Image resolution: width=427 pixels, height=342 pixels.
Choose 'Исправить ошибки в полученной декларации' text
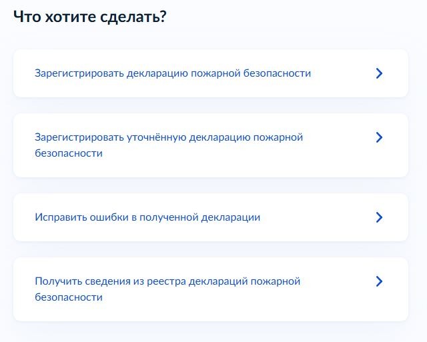pos(147,217)
